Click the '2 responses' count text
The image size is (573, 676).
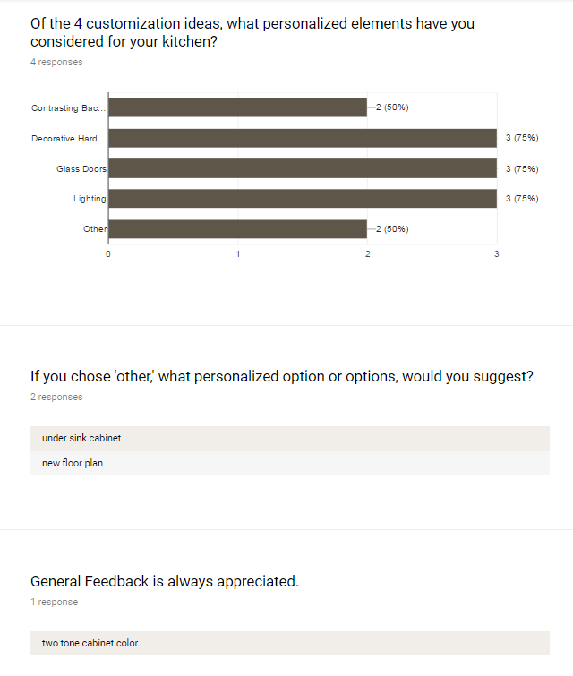(56, 397)
